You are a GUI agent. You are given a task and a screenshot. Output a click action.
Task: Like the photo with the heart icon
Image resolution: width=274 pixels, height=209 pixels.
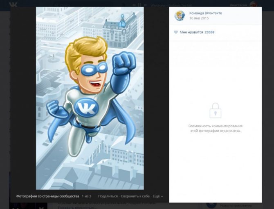click(x=176, y=32)
